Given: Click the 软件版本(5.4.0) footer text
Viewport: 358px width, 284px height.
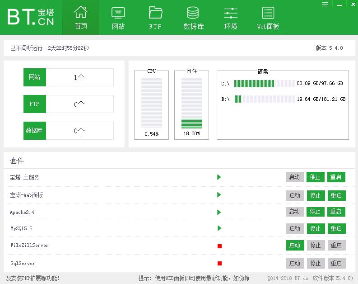Looking at the screenshot, I should 333,278.
